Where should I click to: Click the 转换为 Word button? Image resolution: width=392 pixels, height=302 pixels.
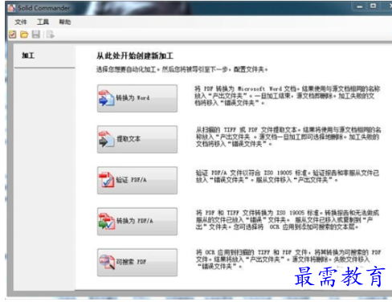pos(137,98)
